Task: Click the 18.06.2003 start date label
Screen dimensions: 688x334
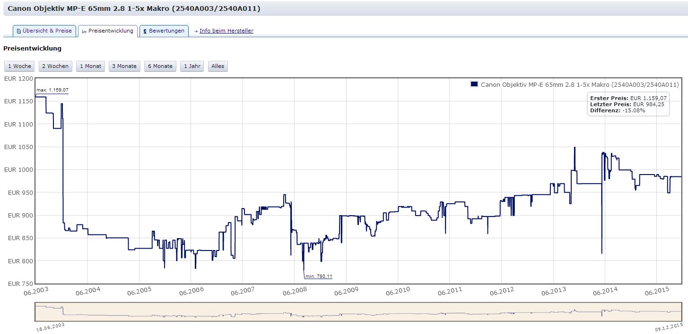Action: tap(51, 327)
